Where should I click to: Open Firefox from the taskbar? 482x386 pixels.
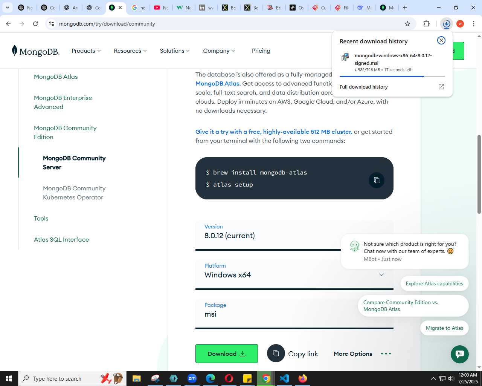coord(303,378)
